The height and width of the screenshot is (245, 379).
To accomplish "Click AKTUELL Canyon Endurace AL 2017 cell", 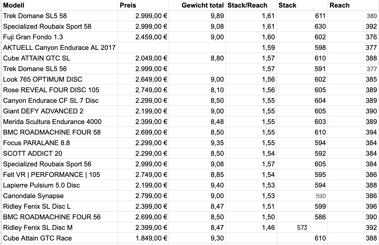I will pyautogui.click(x=59, y=48).
